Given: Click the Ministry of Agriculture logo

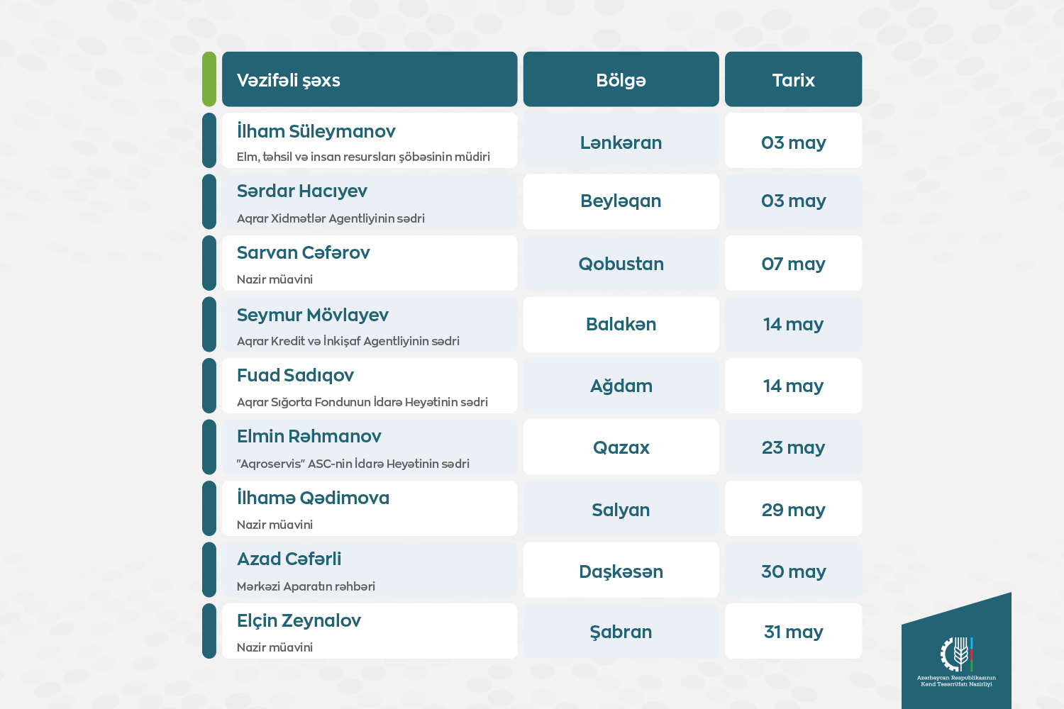Looking at the screenshot, I should click(x=956, y=661).
